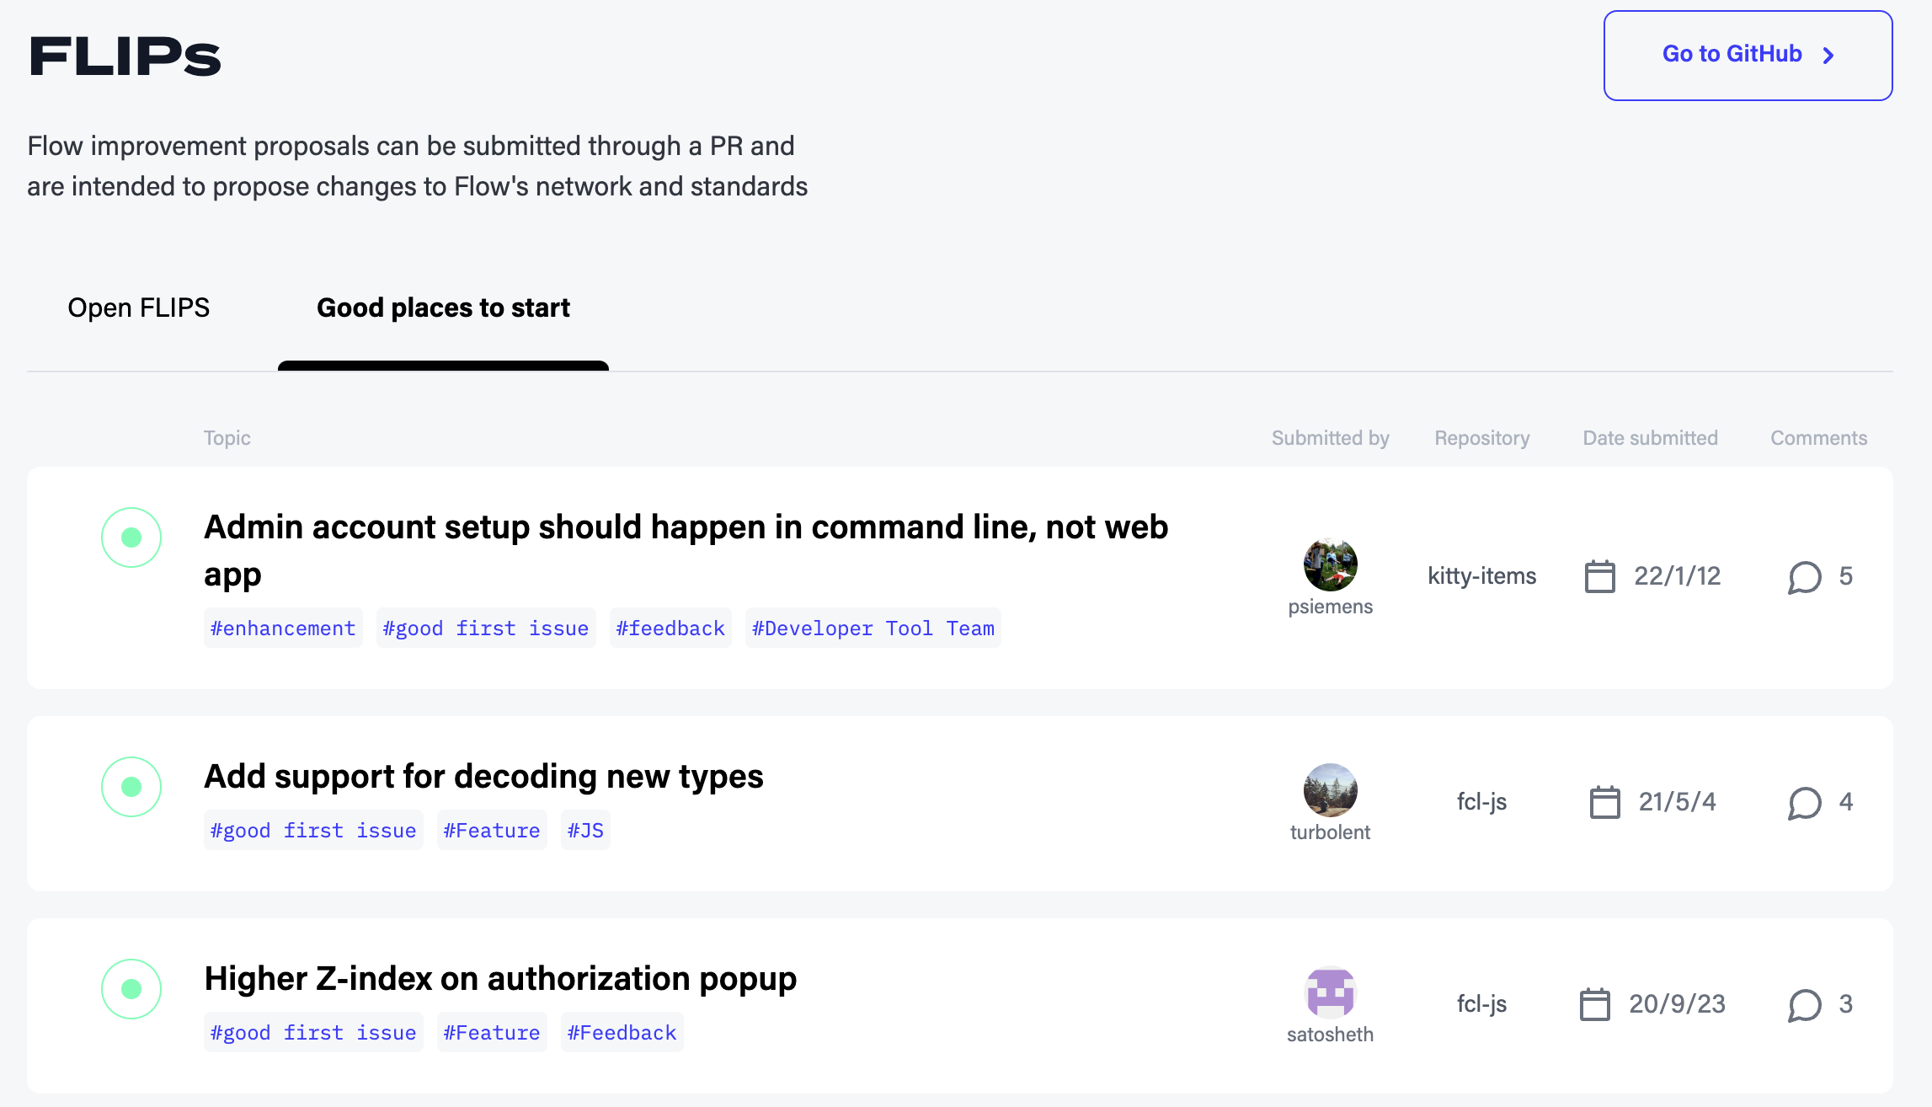Image resolution: width=1932 pixels, height=1107 pixels.
Task: Click green status dot on Admin account row
Action: 131,537
